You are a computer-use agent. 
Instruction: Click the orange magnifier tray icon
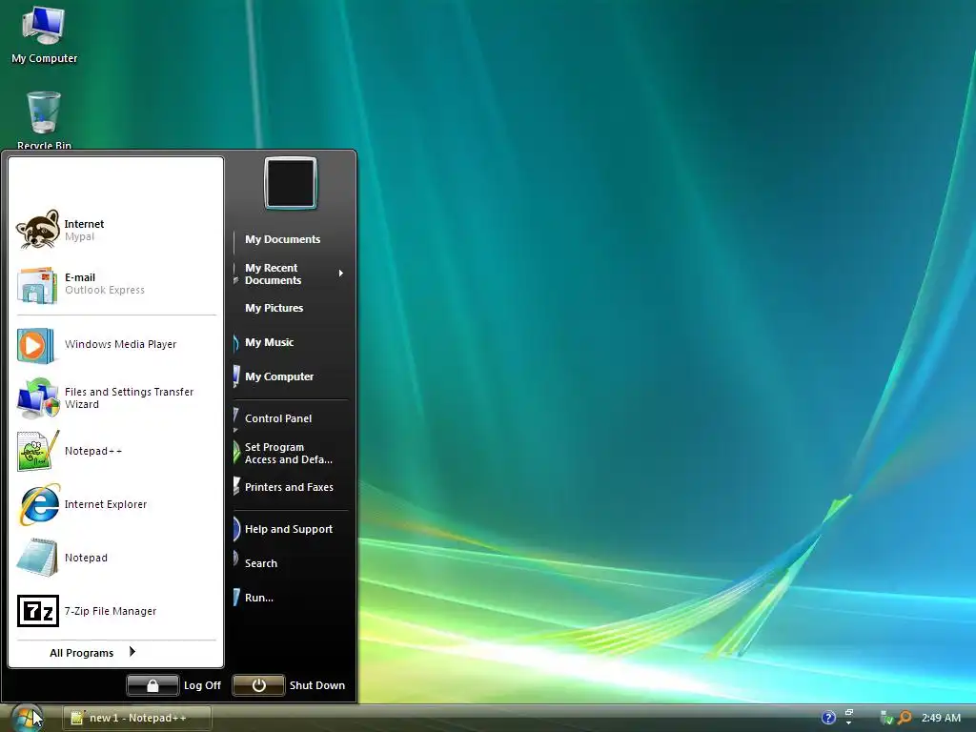click(x=905, y=718)
